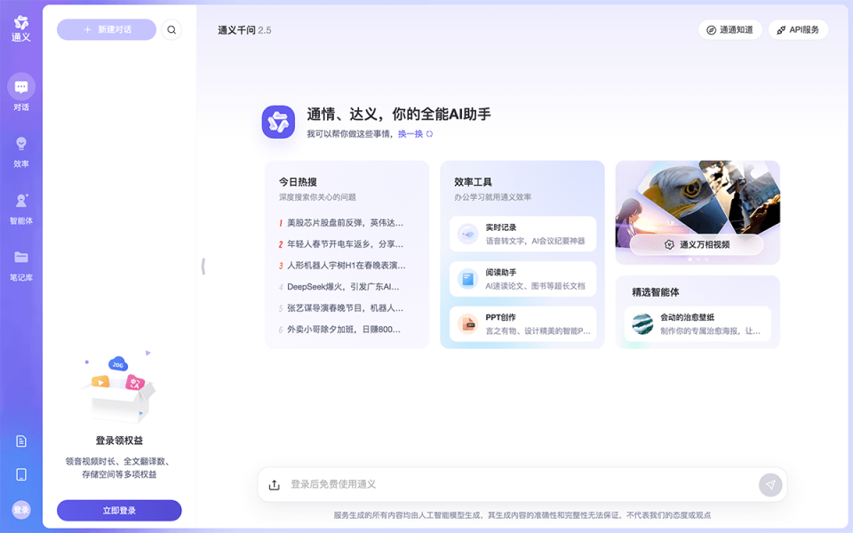The width and height of the screenshot is (853, 533).
Task: Click the search magnifier icon
Action: pyautogui.click(x=171, y=28)
